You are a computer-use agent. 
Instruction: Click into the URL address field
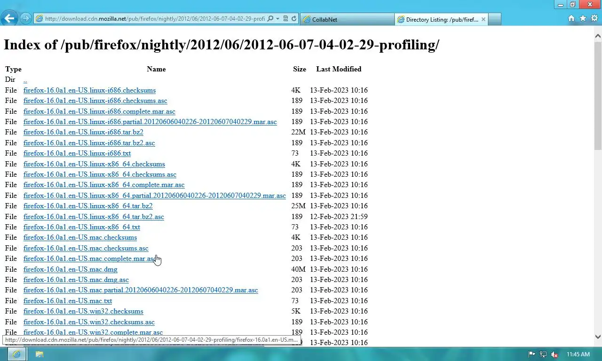coord(154,19)
